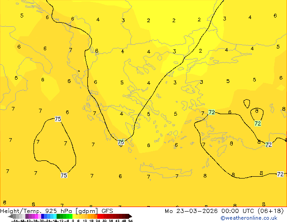Screen dimensions: 287x222
Task: Open the weatheronline.co.uk copyright link
Action: (249, 218)
